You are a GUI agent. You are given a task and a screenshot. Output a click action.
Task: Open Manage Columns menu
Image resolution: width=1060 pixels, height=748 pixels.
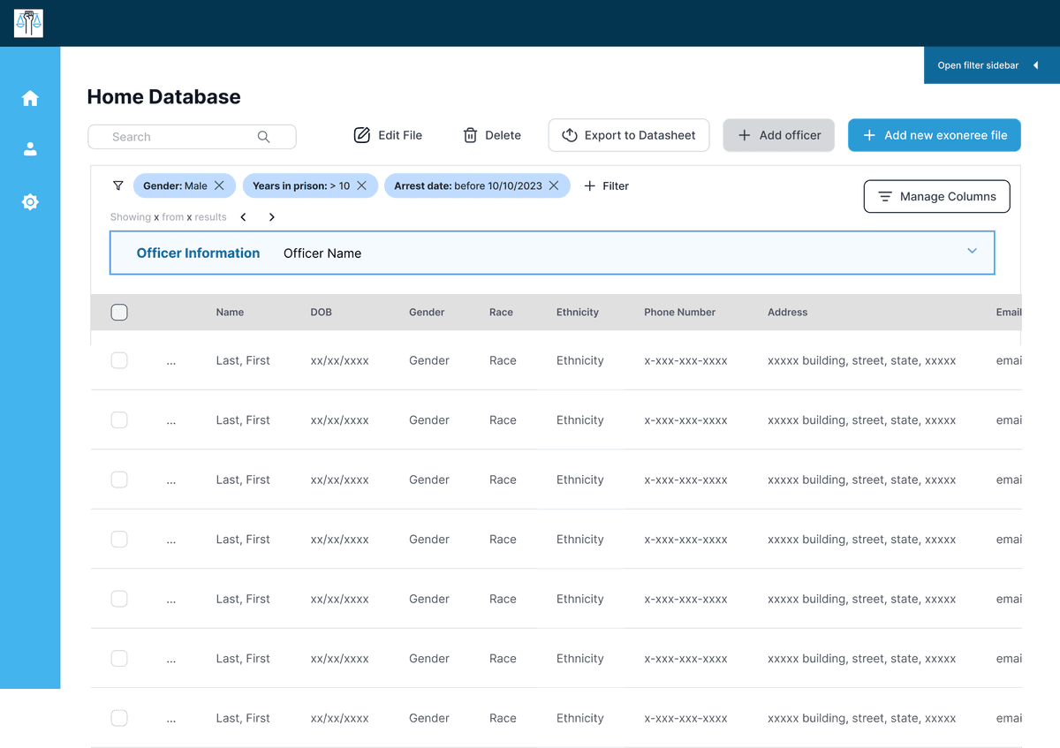pos(936,197)
